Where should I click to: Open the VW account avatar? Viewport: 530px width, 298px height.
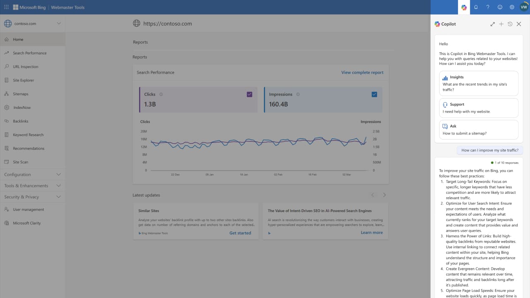point(524,7)
